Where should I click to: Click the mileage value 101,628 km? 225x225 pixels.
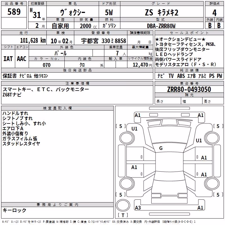(x=33, y=40)
